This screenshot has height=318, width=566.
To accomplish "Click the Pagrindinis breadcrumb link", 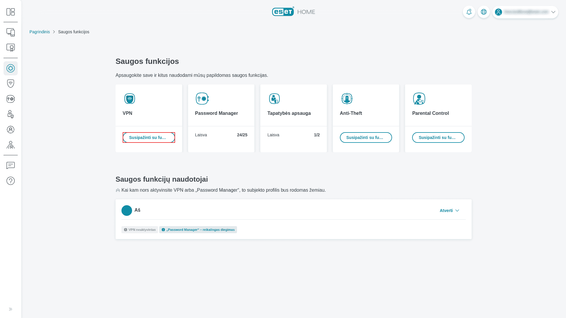I will (x=40, y=32).
